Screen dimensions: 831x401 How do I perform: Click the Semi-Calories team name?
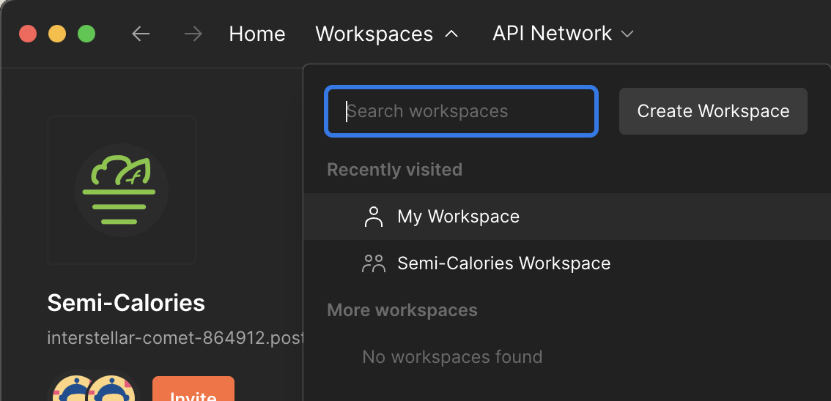pyautogui.click(x=126, y=303)
